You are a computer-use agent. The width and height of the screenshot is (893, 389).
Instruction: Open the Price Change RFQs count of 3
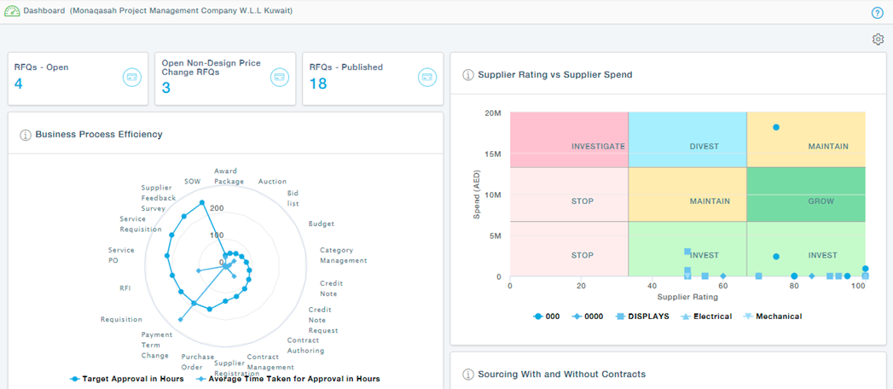tap(166, 87)
